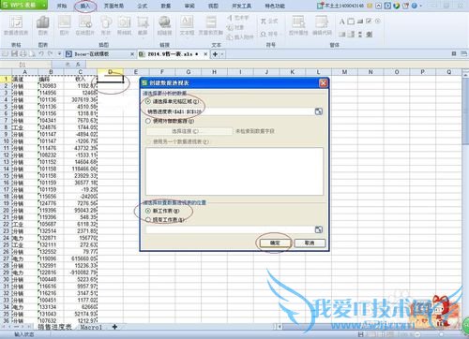Click cell containing 124876
The width and height of the screenshot is (469, 339).
51,127
